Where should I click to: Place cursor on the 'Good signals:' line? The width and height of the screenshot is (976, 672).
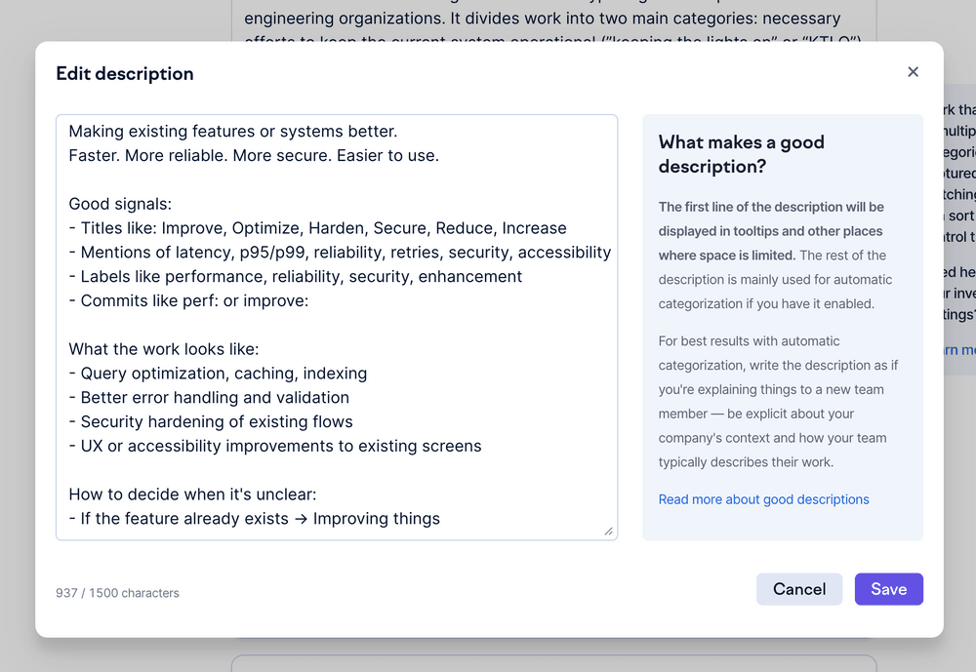pos(120,204)
